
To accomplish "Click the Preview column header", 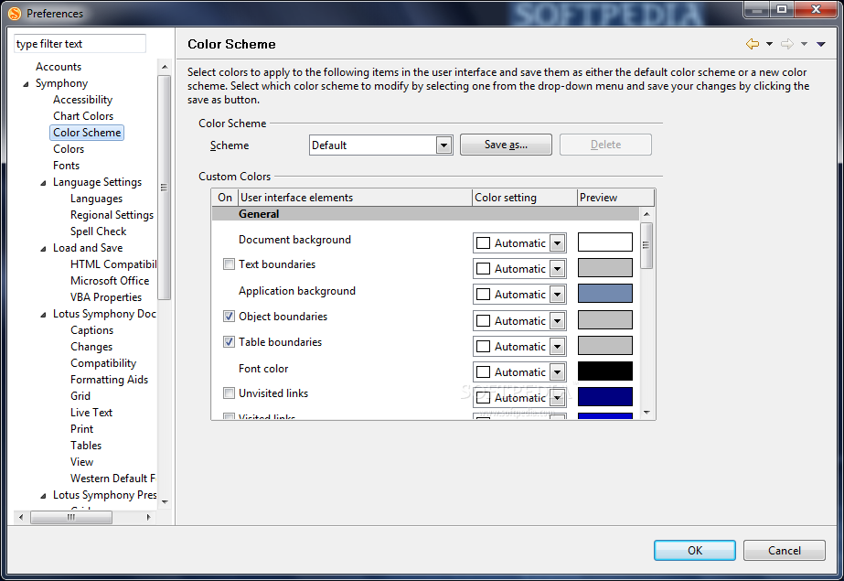I will (x=615, y=198).
